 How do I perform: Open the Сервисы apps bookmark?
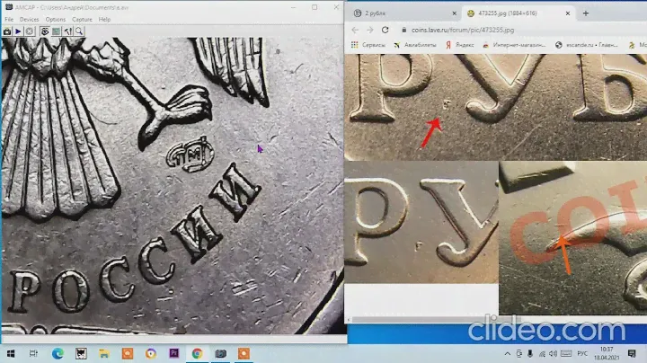pos(369,44)
